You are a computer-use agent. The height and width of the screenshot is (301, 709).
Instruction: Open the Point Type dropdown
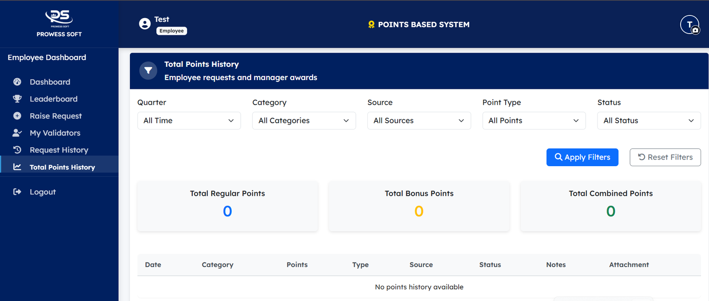(534, 121)
